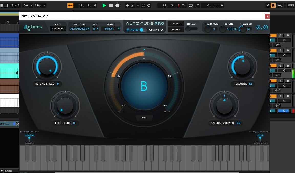Viewport: 295px width, 173px height.
Task: Click the Session Record circle icon
Action: tap(149, 5)
